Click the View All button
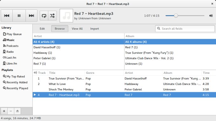216x121 pixels. [77, 29]
